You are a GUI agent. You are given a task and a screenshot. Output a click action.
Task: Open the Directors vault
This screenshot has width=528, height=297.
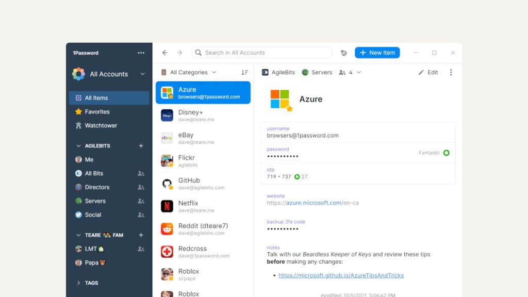pyautogui.click(x=109, y=187)
